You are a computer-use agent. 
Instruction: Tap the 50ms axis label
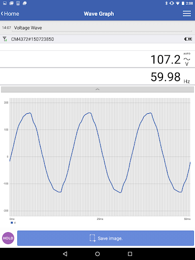point(187,219)
